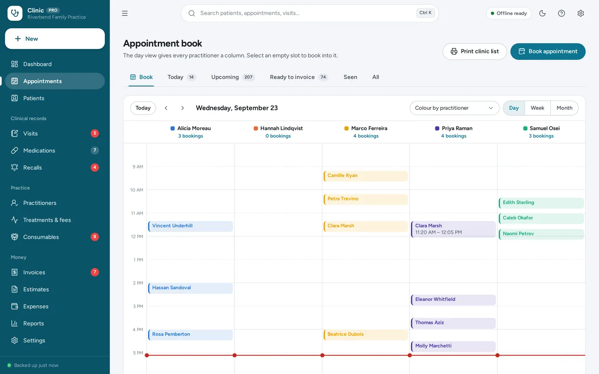
Task: Click the Consumables box icon
Action: 15,237
